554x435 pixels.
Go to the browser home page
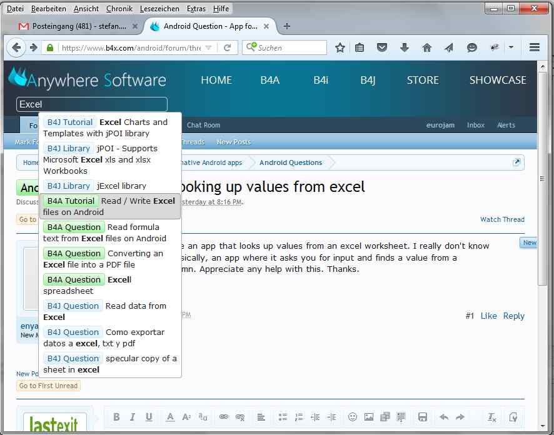pyautogui.click(x=427, y=47)
